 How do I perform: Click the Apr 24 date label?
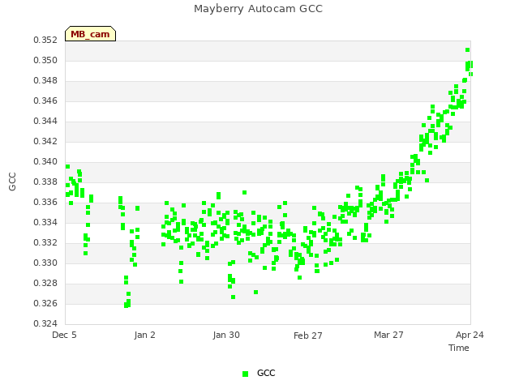pos(470,335)
